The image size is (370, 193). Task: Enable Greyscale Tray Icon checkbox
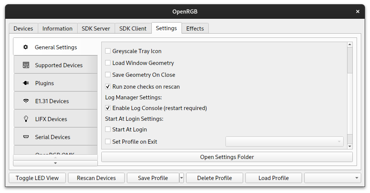click(108, 51)
